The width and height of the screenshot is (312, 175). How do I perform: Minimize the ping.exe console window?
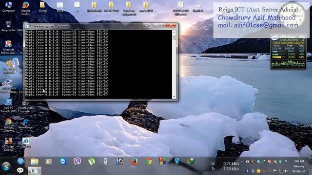pos(156,25)
